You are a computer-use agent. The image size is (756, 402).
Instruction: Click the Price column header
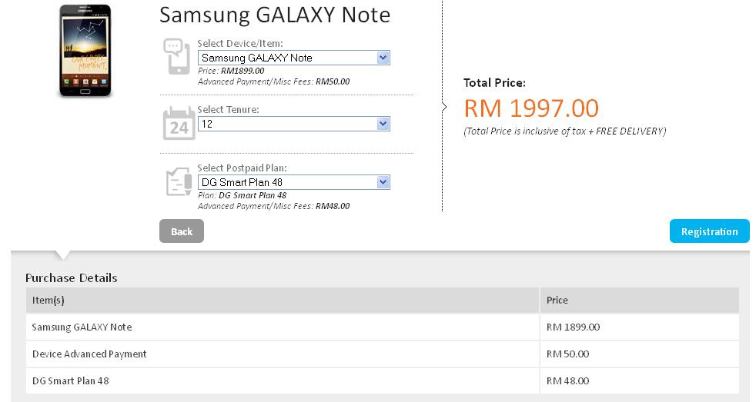(557, 300)
